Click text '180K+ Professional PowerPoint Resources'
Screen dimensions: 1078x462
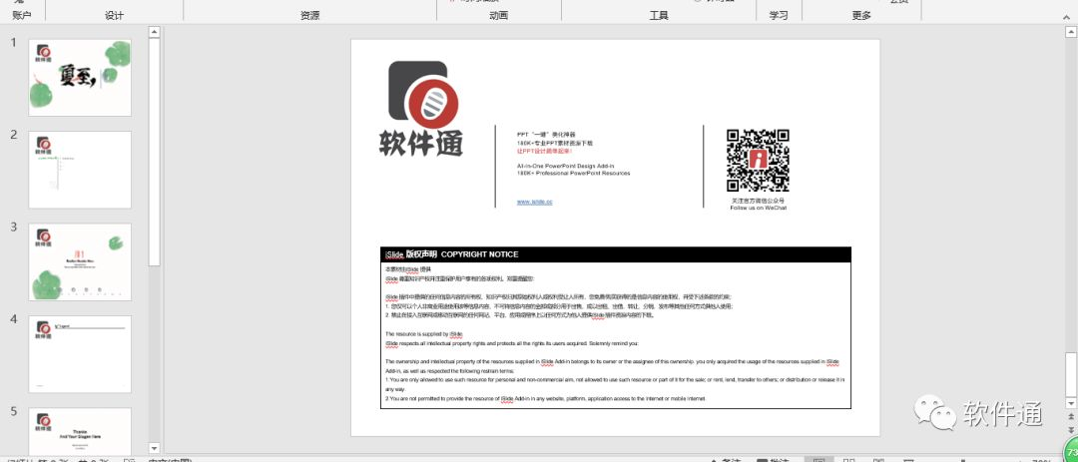click(573, 174)
